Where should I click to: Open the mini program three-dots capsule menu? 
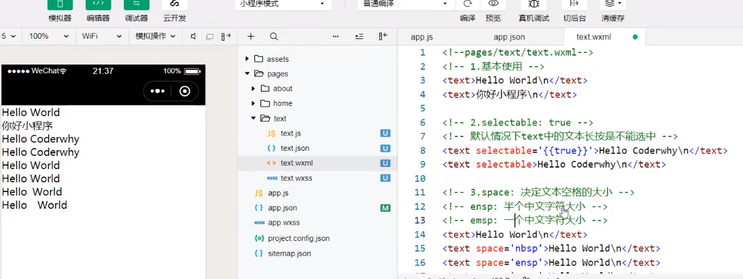tap(157, 91)
